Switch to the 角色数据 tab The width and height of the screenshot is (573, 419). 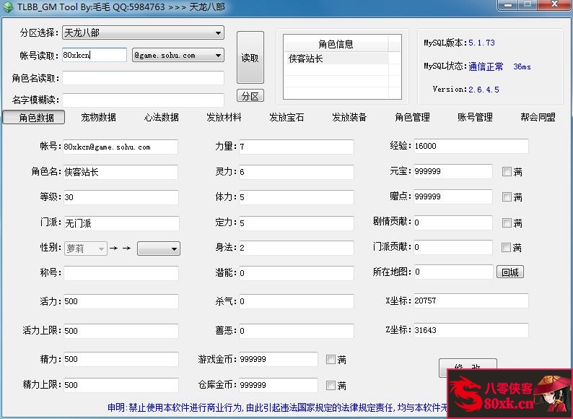coord(34,118)
